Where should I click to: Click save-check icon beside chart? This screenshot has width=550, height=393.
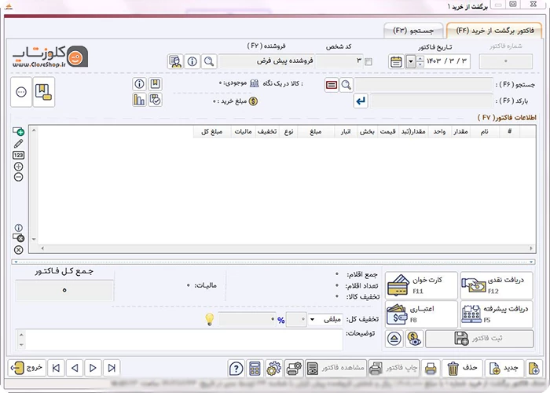(x=155, y=100)
